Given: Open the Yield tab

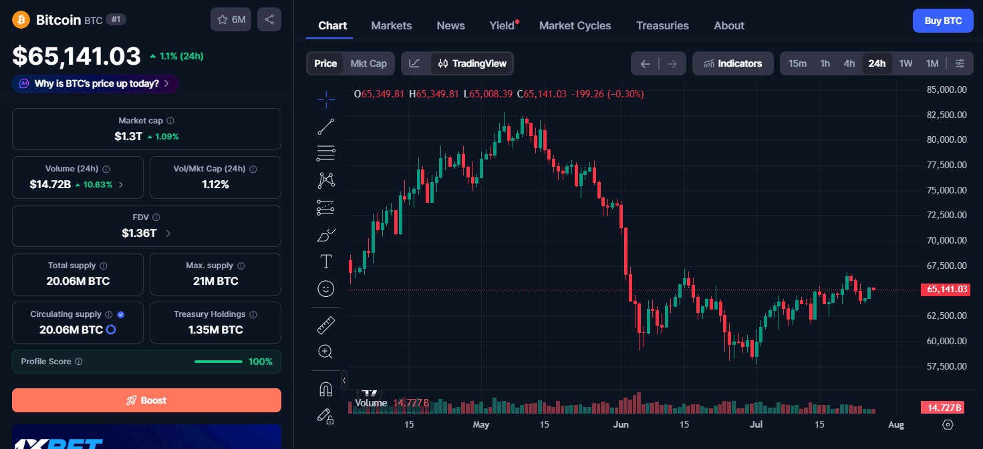Looking at the screenshot, I should [x=502, y=25].
